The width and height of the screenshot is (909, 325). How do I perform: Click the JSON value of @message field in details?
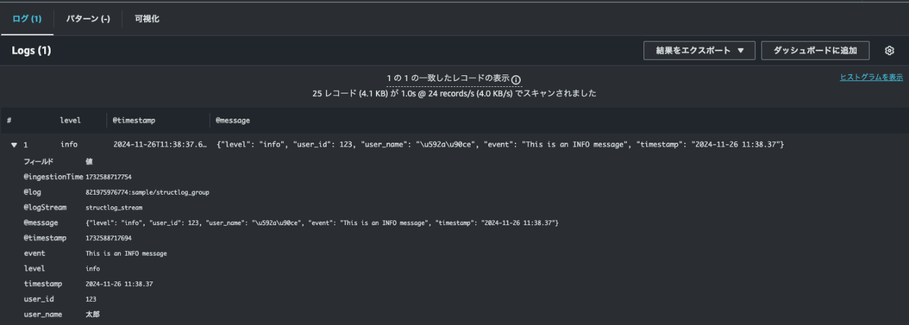coord(322,223)
